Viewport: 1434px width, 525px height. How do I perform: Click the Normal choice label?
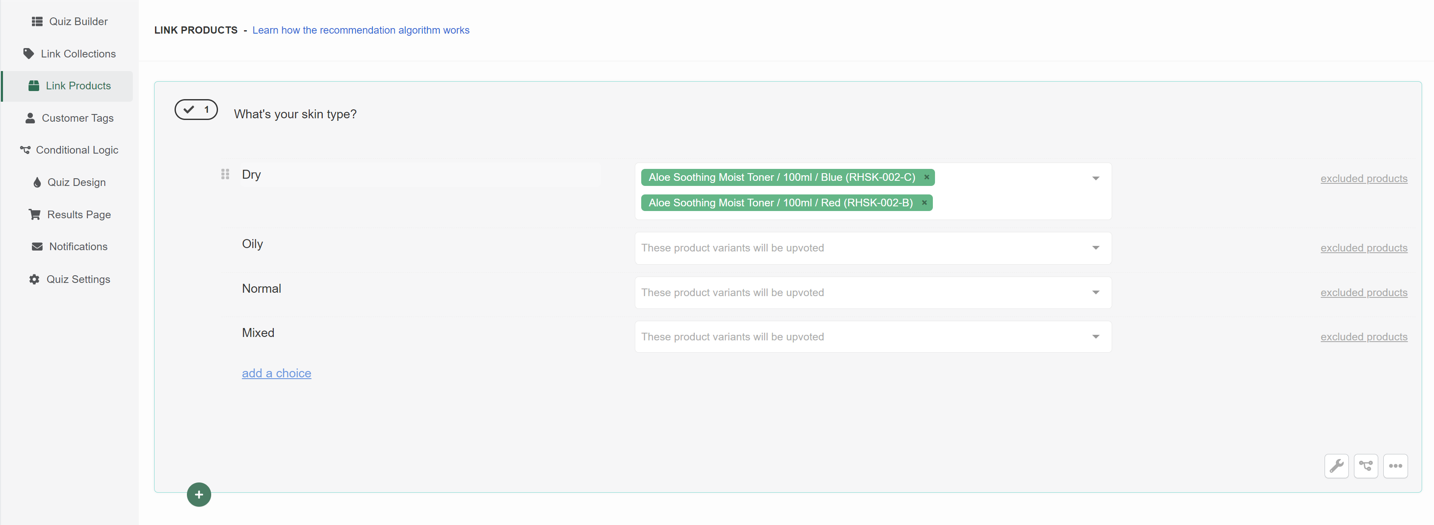coord(261,288)
